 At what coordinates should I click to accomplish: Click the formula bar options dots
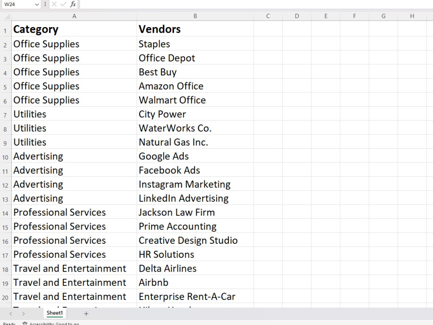click(45, 4)
